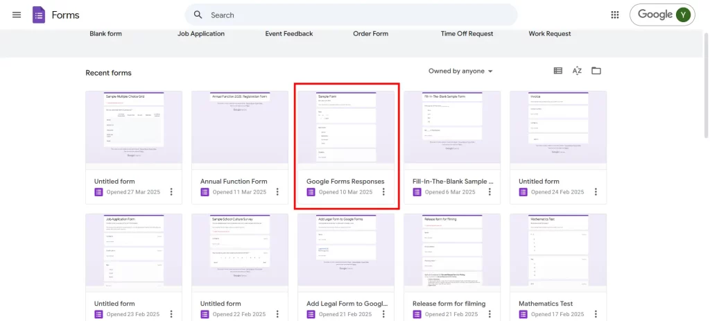Open the file picker folder icon
Screen dimensions: 710x321
[596, 71]
